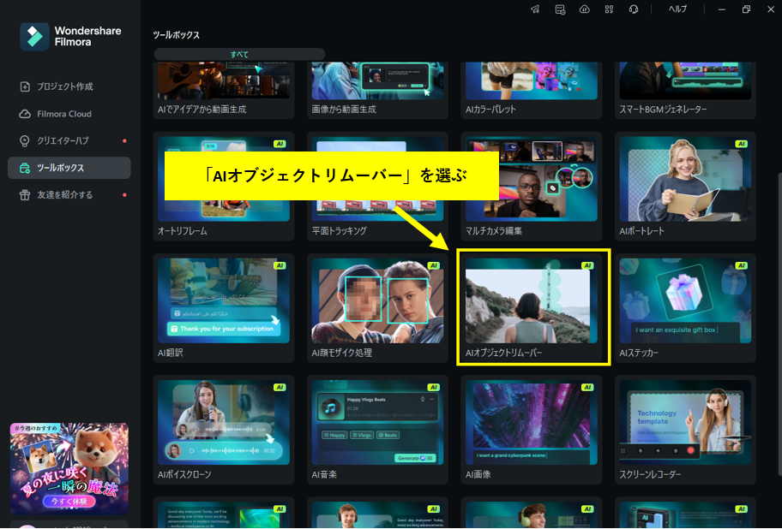Click AI badge on AIステッカー card
The width and height of the screenshot is (782, 529).
[x=741, y=265]
